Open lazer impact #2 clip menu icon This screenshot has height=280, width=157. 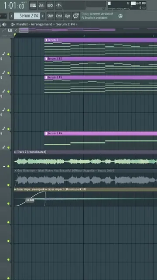coord(46,189)
